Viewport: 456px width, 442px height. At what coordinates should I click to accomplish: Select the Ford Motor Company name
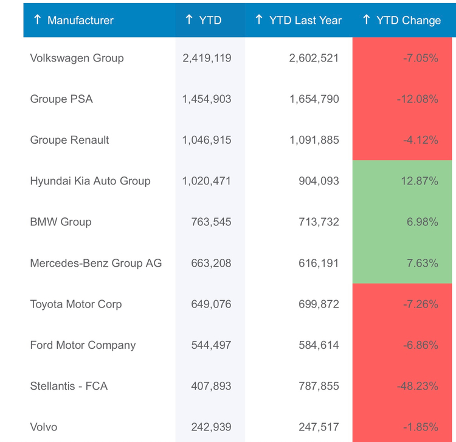pos(83,345)
